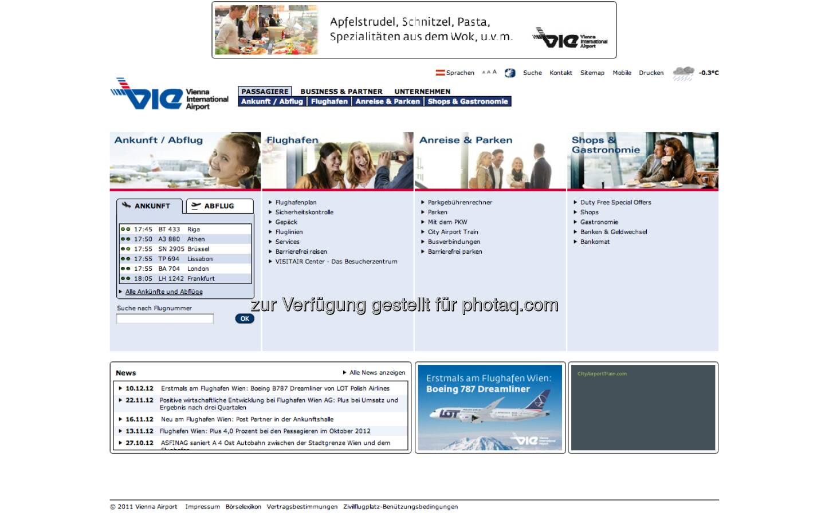Click the globe icon beside Suche

coord(510,73)
